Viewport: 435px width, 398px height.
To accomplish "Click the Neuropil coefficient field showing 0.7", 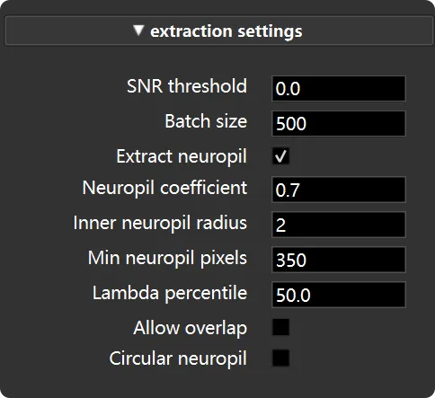I will coord(339,190).
